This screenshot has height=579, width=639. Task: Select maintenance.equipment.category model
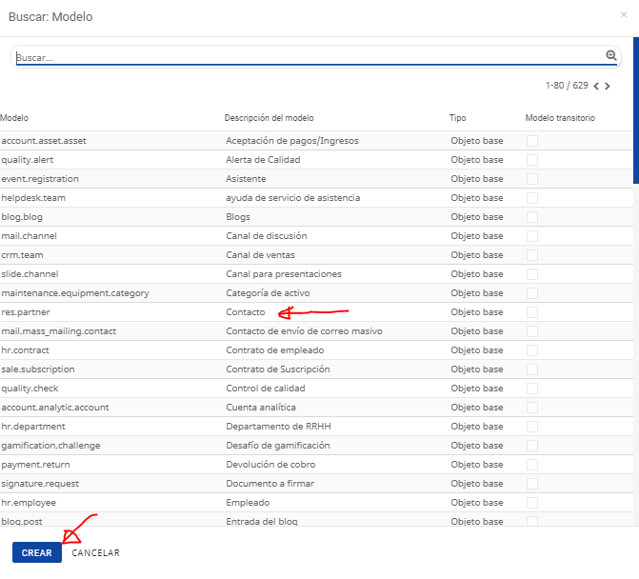coord(75,293)
